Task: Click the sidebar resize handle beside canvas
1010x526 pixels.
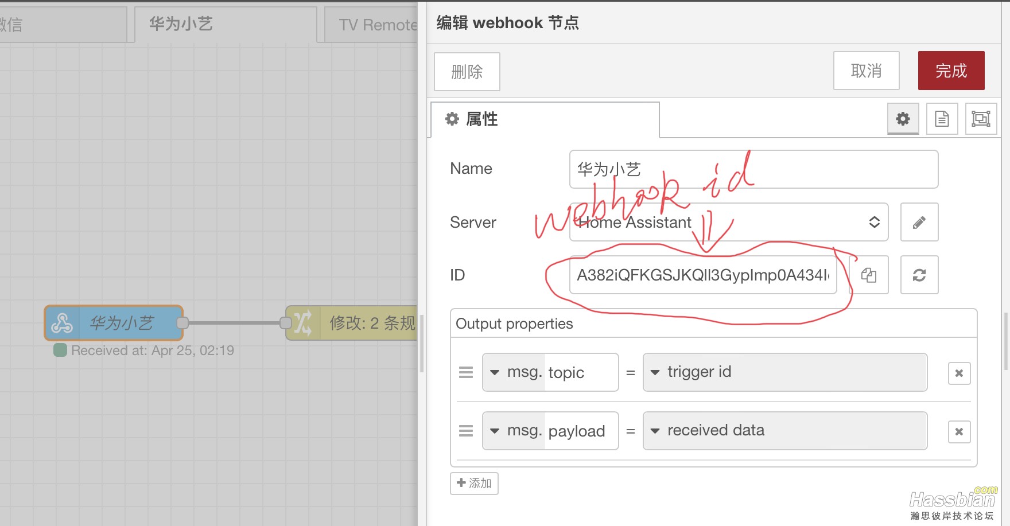Action: tap(422, 343)
